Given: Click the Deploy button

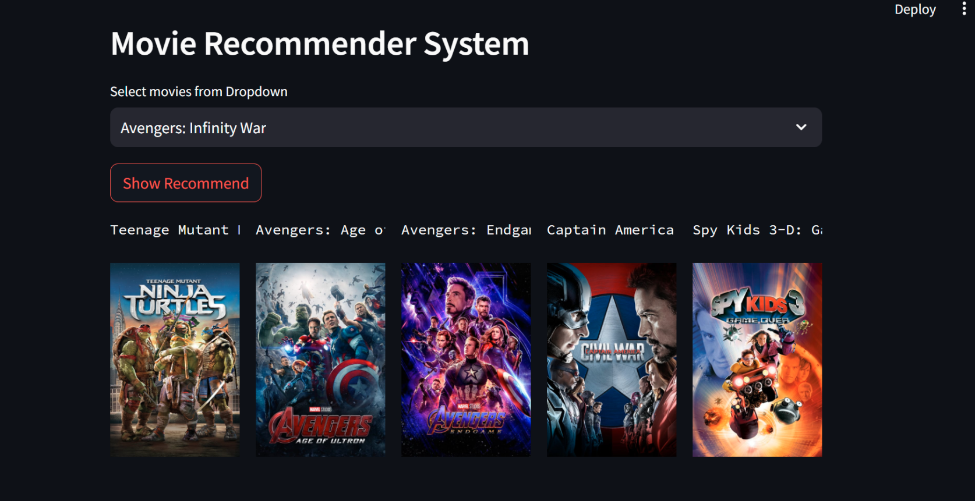Looking at the screenshot, I should (915, 9).
